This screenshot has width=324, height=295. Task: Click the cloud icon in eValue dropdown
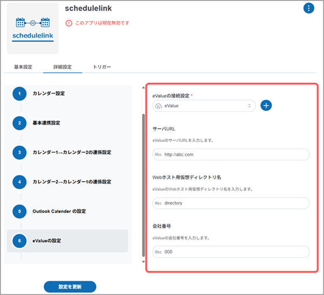(158, 106)
